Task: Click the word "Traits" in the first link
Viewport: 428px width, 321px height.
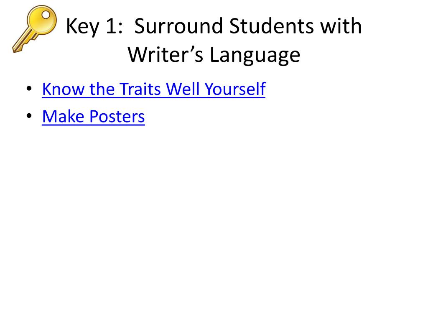Action: pyautogui.click(x=140, y=89)
